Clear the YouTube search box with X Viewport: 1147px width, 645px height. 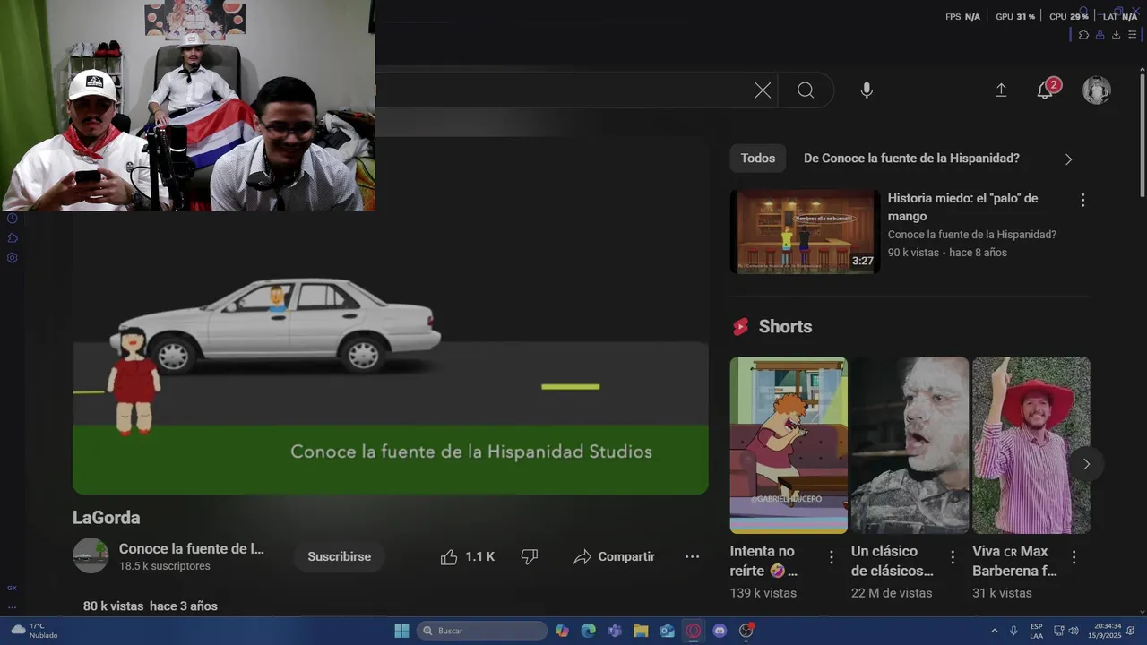pos(763,90)
